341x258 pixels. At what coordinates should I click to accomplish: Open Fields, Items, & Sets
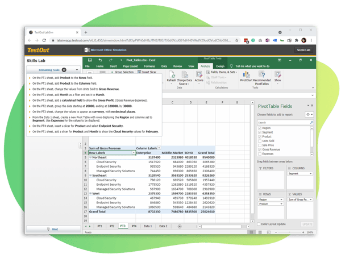pyautogui.click(x=222, y=72)
